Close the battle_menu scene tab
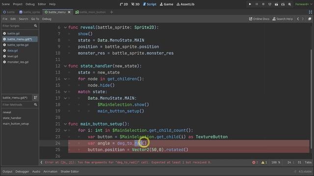The image size is (314, 176). click(69, 12)
